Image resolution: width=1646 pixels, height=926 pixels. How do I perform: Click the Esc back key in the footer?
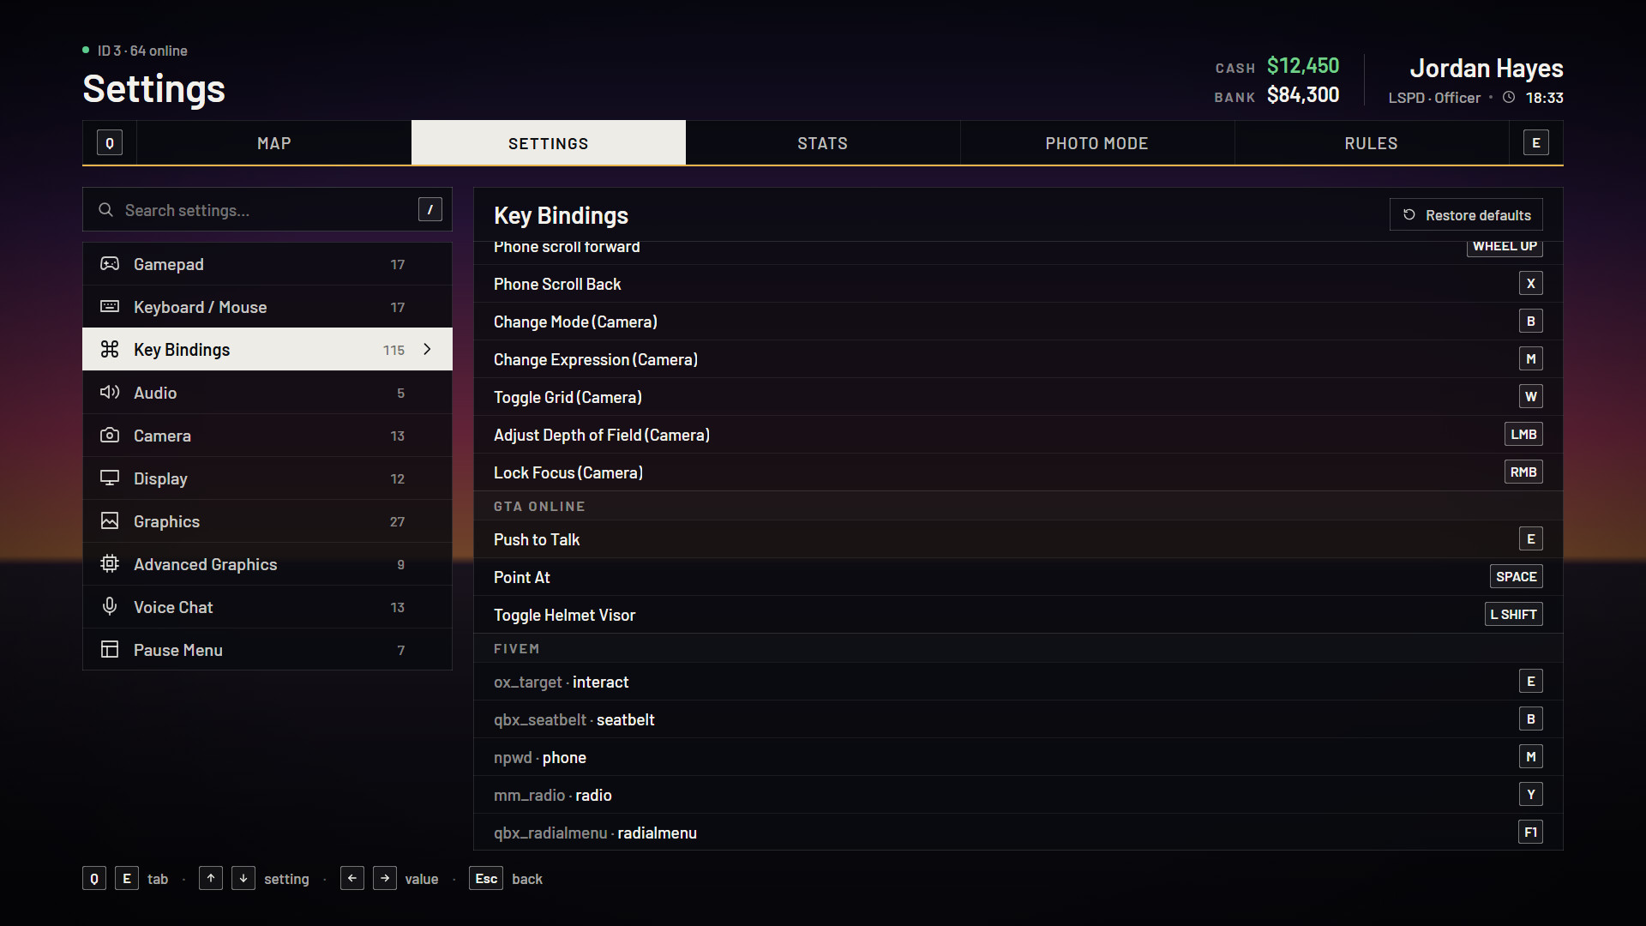486,879
